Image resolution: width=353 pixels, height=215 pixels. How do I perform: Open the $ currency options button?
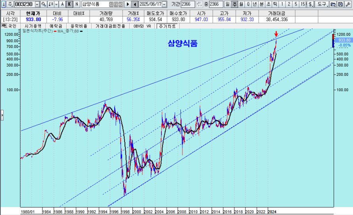[x=311, y=4]
